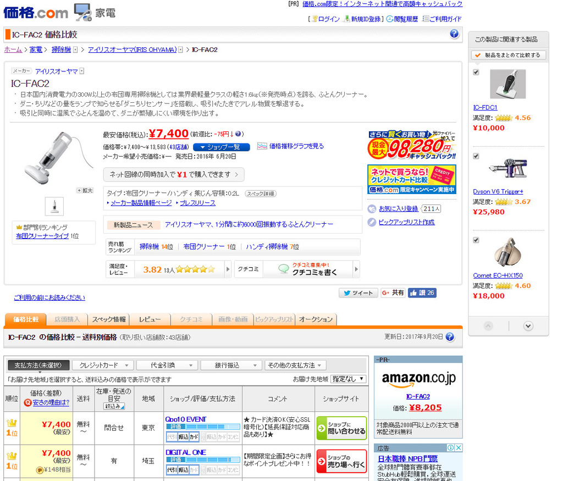The image size is (563, 481).
Task: Click the 安さの理由は Q icon
Action: [x=27, y=403]
